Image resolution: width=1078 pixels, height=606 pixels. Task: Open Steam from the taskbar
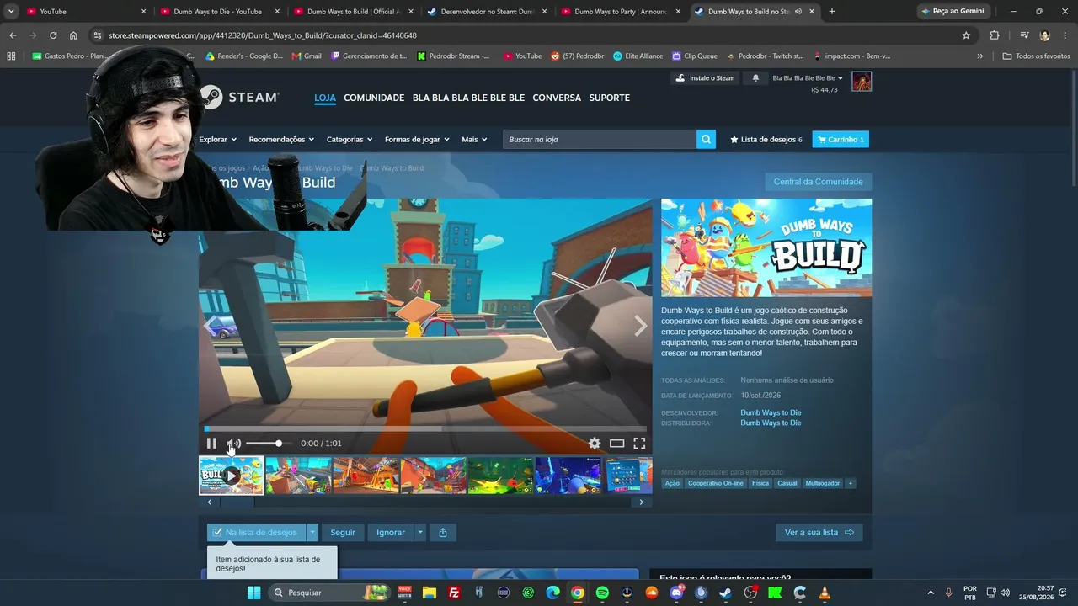[725, 593]
